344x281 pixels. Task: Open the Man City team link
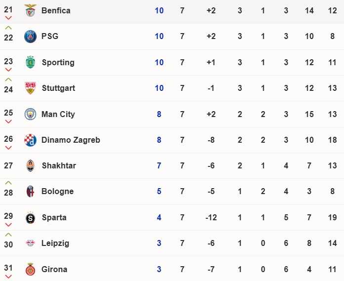58,114
